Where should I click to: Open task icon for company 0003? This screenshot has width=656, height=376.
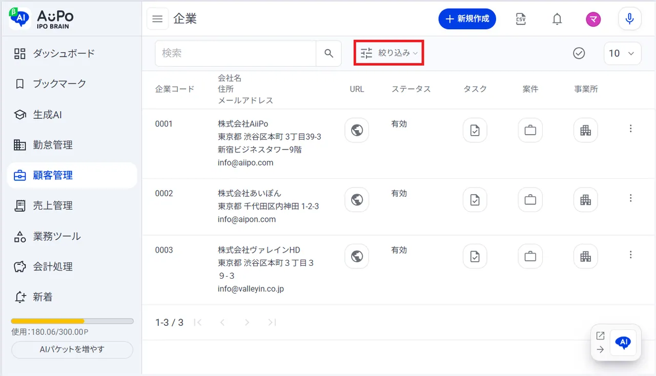coord(475,256)
